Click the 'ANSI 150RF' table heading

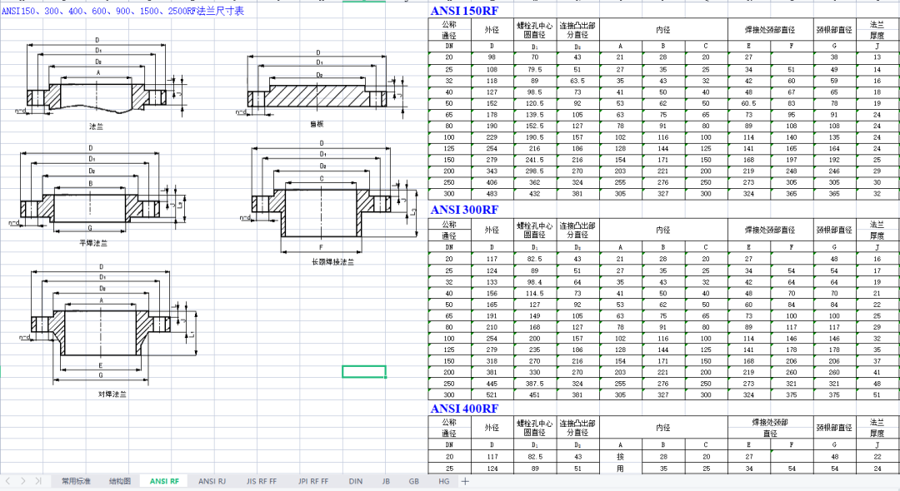(x=464, y=11)
